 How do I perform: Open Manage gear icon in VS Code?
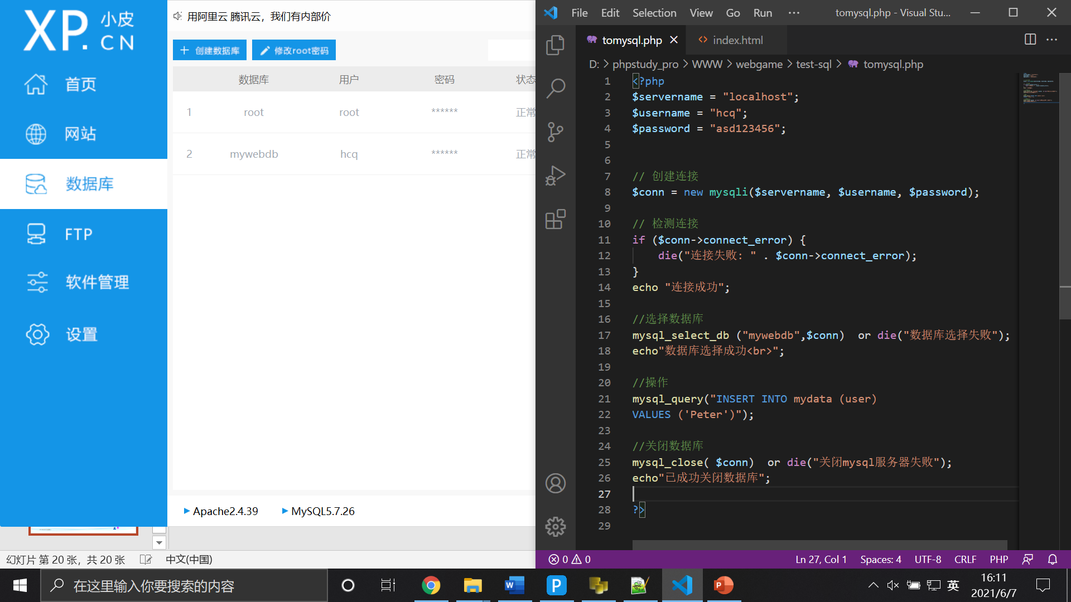555,527
